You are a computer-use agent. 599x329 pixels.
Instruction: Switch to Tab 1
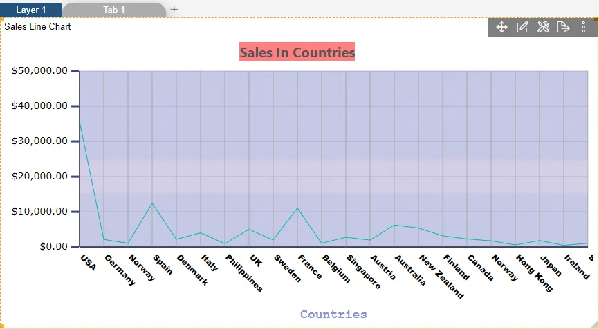[114, 10]
